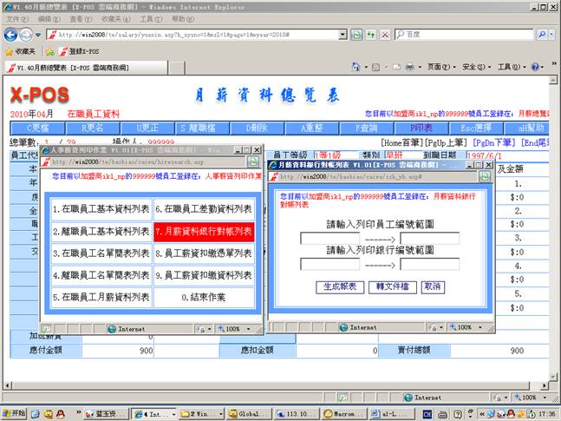
Task: Open the 查看(V) menu
Action: click(81, 18)
